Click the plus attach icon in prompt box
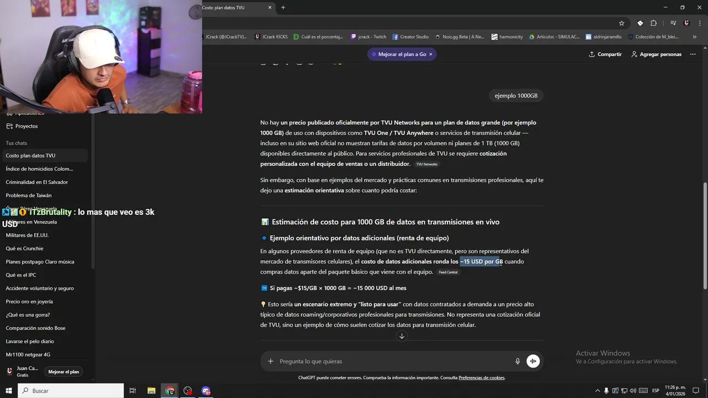This screenshot has height=398, width=708. click(x=270, y=362)
